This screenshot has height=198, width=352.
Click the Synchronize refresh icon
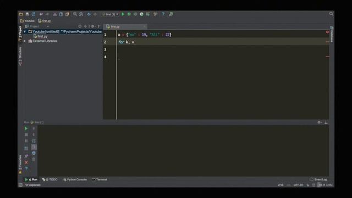tap(34, 14)
